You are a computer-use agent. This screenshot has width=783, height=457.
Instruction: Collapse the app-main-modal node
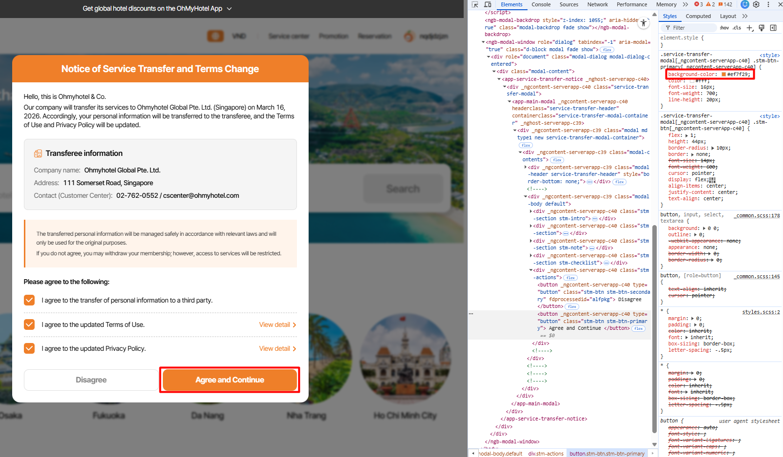pos(509,102)
